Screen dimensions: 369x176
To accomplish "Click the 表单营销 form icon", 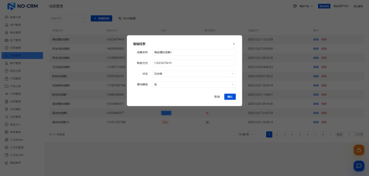I will 6,132.
